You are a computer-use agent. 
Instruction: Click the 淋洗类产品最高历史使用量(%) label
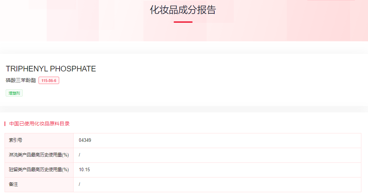pyautogui.click(x=39, y=155)
